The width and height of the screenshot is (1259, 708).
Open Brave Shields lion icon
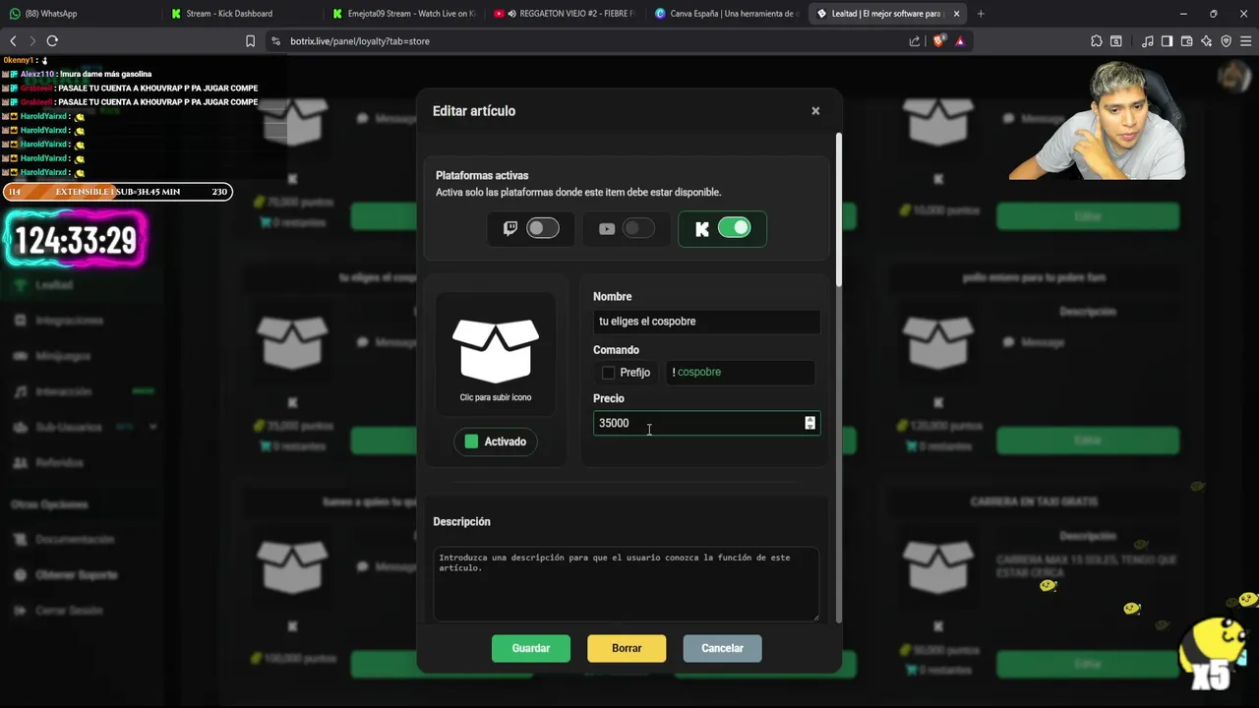tap(938, 41)
